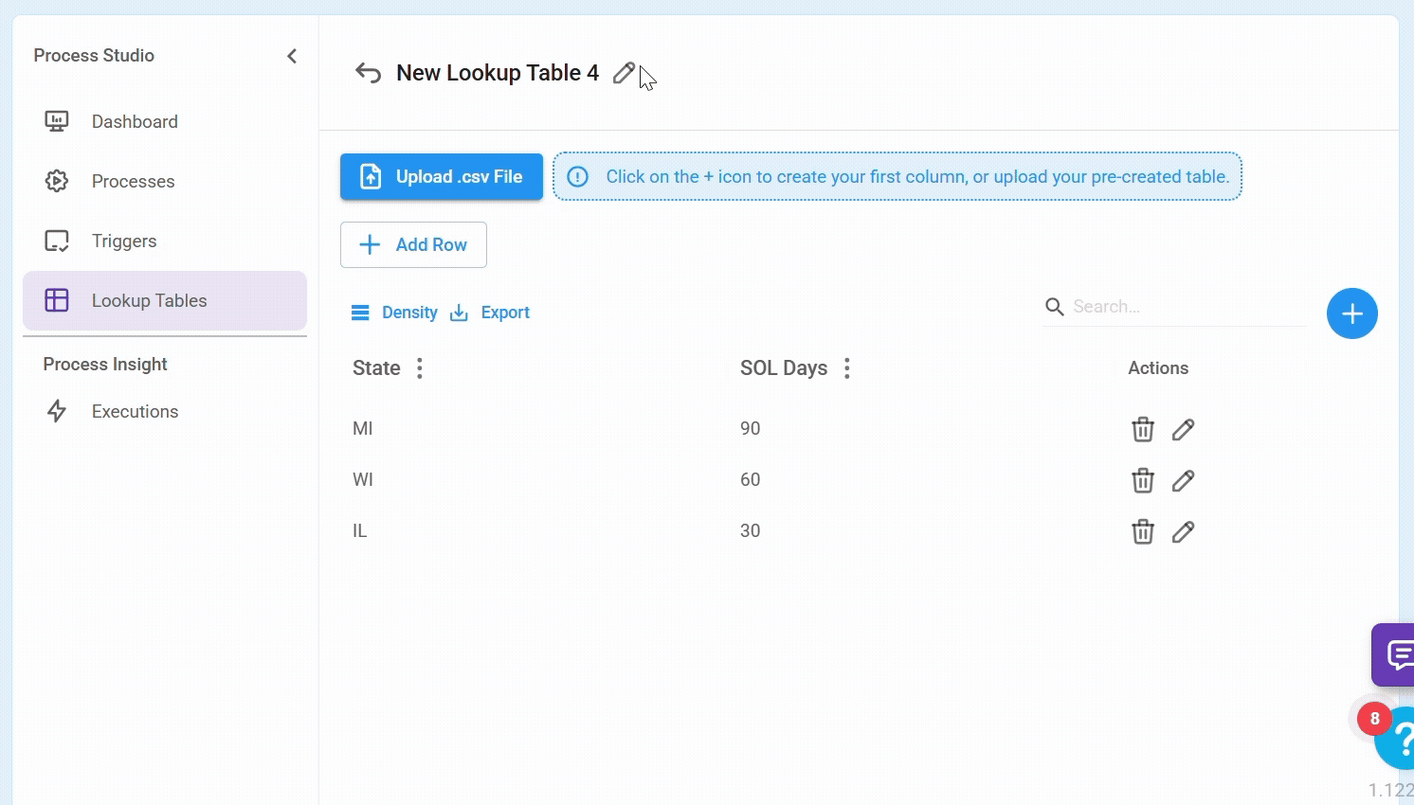Delete the WI row with trash icon
This screenshot has height=805, width=1414.
(1143, 480)
